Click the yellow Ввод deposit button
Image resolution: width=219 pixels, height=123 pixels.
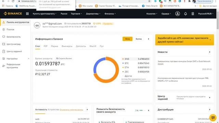click(127, 39)
